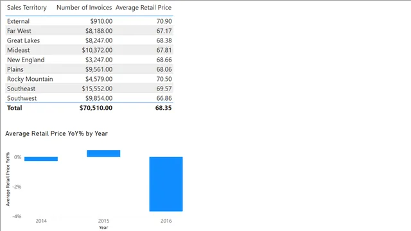Click the $8,188.00 invoices value
Image resolution: width=411 pixels, height=231 pixels.
pos(99,31)
